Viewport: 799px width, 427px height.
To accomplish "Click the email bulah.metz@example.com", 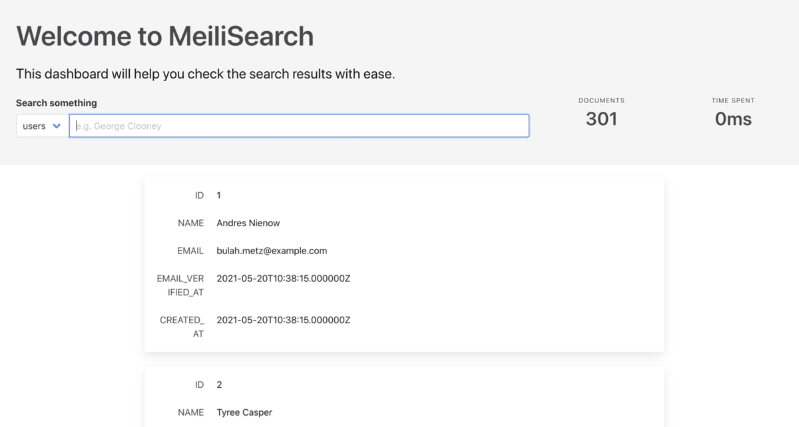I will [272, 251].
